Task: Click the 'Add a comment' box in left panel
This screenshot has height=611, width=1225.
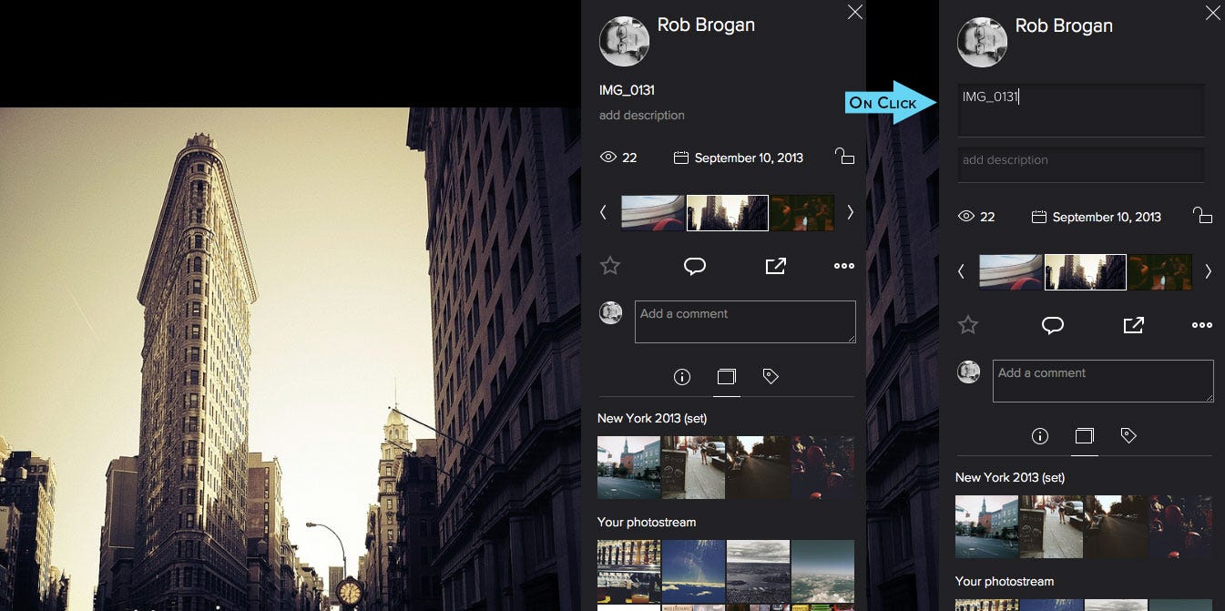Action: point(745,322)
